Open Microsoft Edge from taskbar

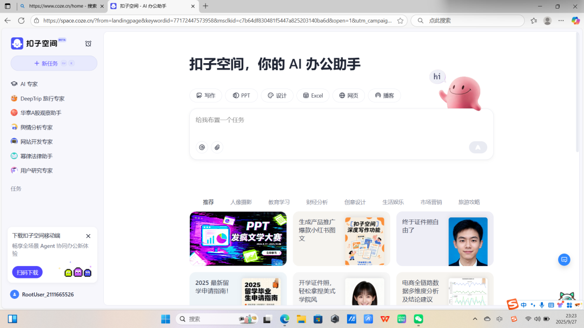[284, 319]
